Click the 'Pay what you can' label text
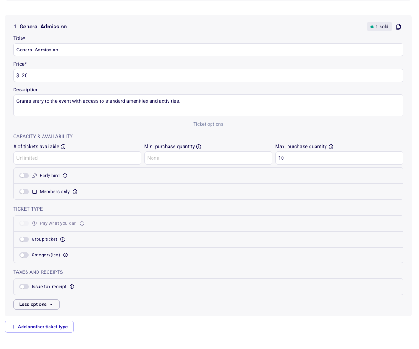 tap(58, 223)
